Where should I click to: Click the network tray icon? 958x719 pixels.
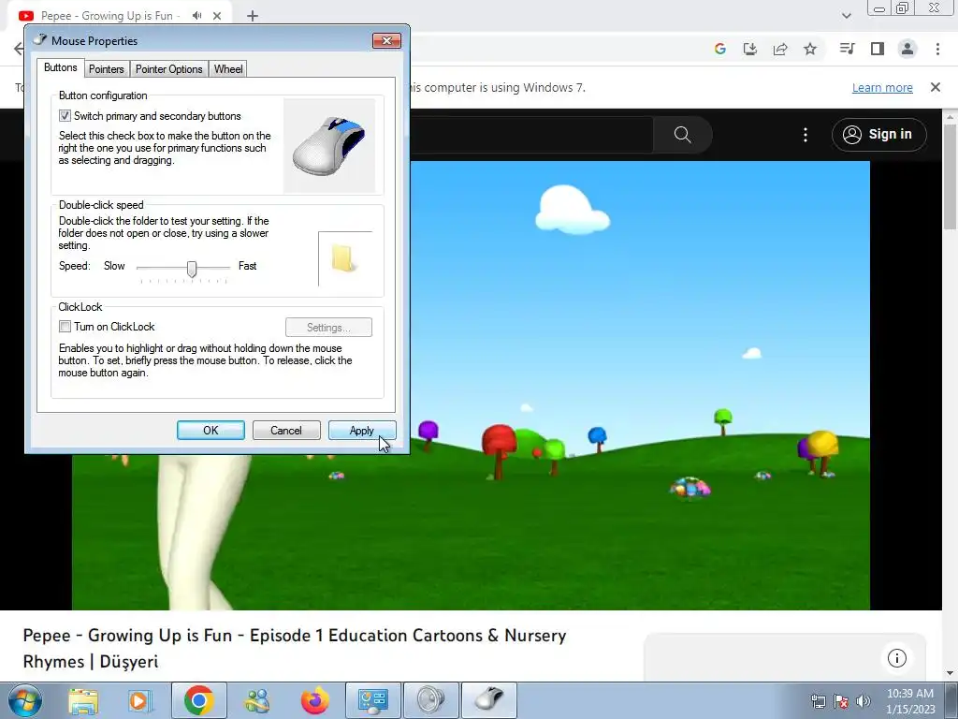coord(818,701)
